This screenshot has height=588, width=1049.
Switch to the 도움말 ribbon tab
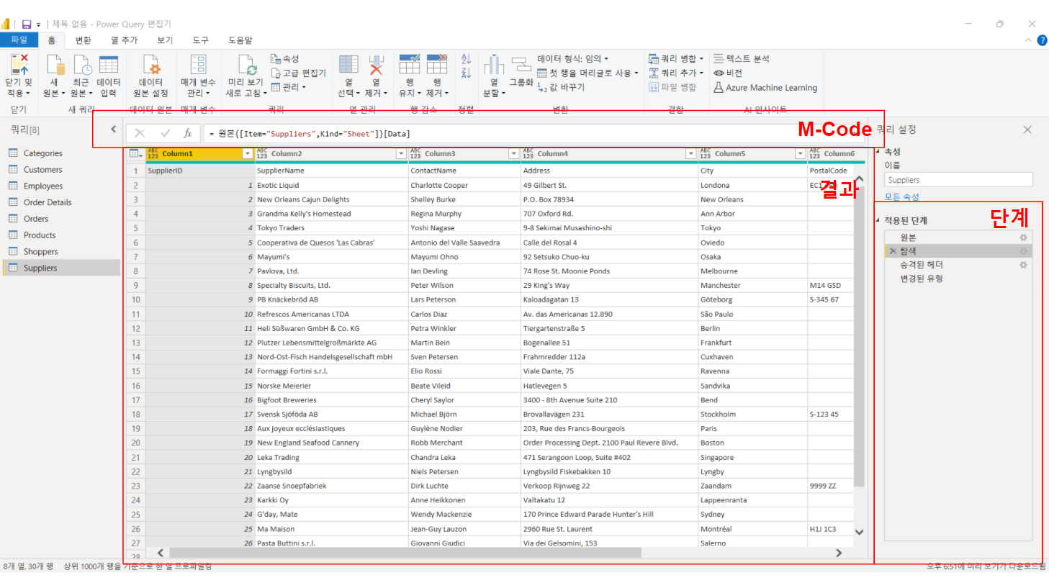pyautogui.click(x=240, y=40)
